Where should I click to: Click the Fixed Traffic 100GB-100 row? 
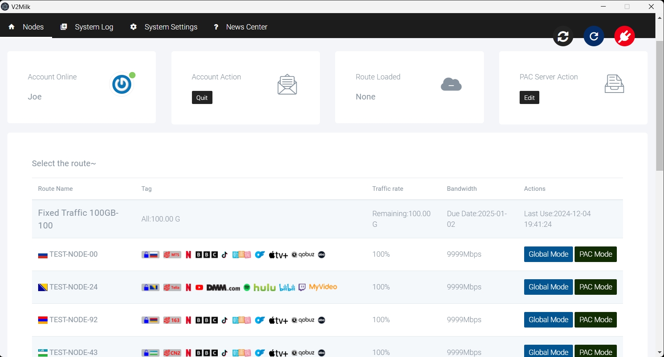[x=78, y=219]
